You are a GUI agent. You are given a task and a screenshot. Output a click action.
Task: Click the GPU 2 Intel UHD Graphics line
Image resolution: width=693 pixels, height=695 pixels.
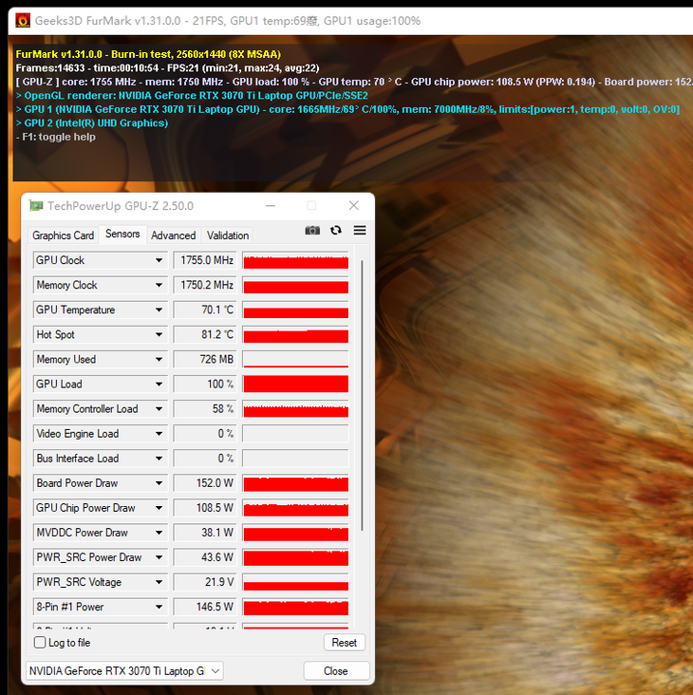pyautogui.click(x=92, y=123)
